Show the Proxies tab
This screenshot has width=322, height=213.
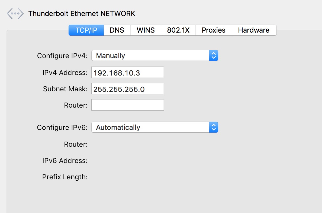click(x=214, y=30)
